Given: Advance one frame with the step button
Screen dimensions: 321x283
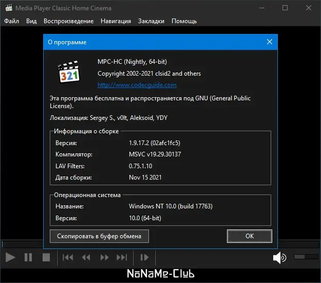Looking at the screenshot, I should click(x=144, y=258).
